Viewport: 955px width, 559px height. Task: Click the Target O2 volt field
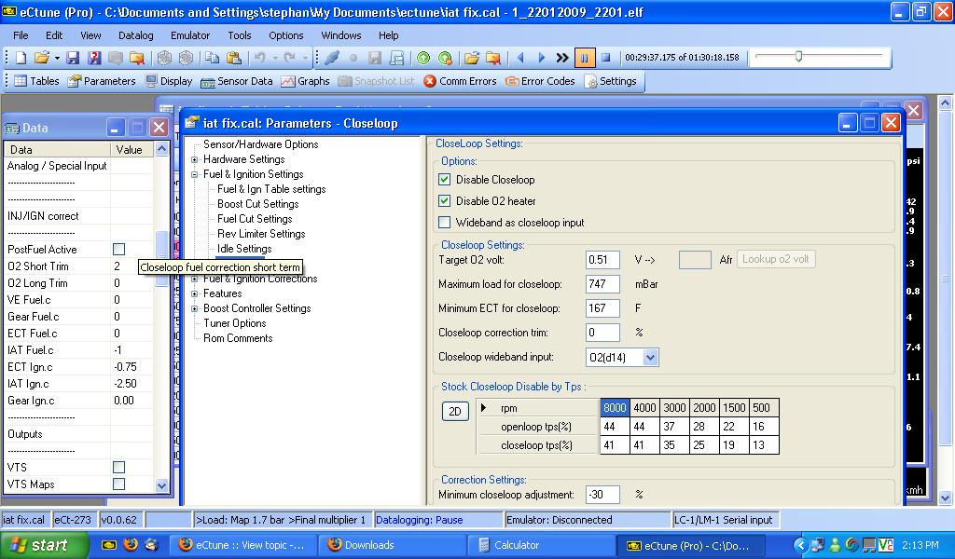tap(602, 260)
